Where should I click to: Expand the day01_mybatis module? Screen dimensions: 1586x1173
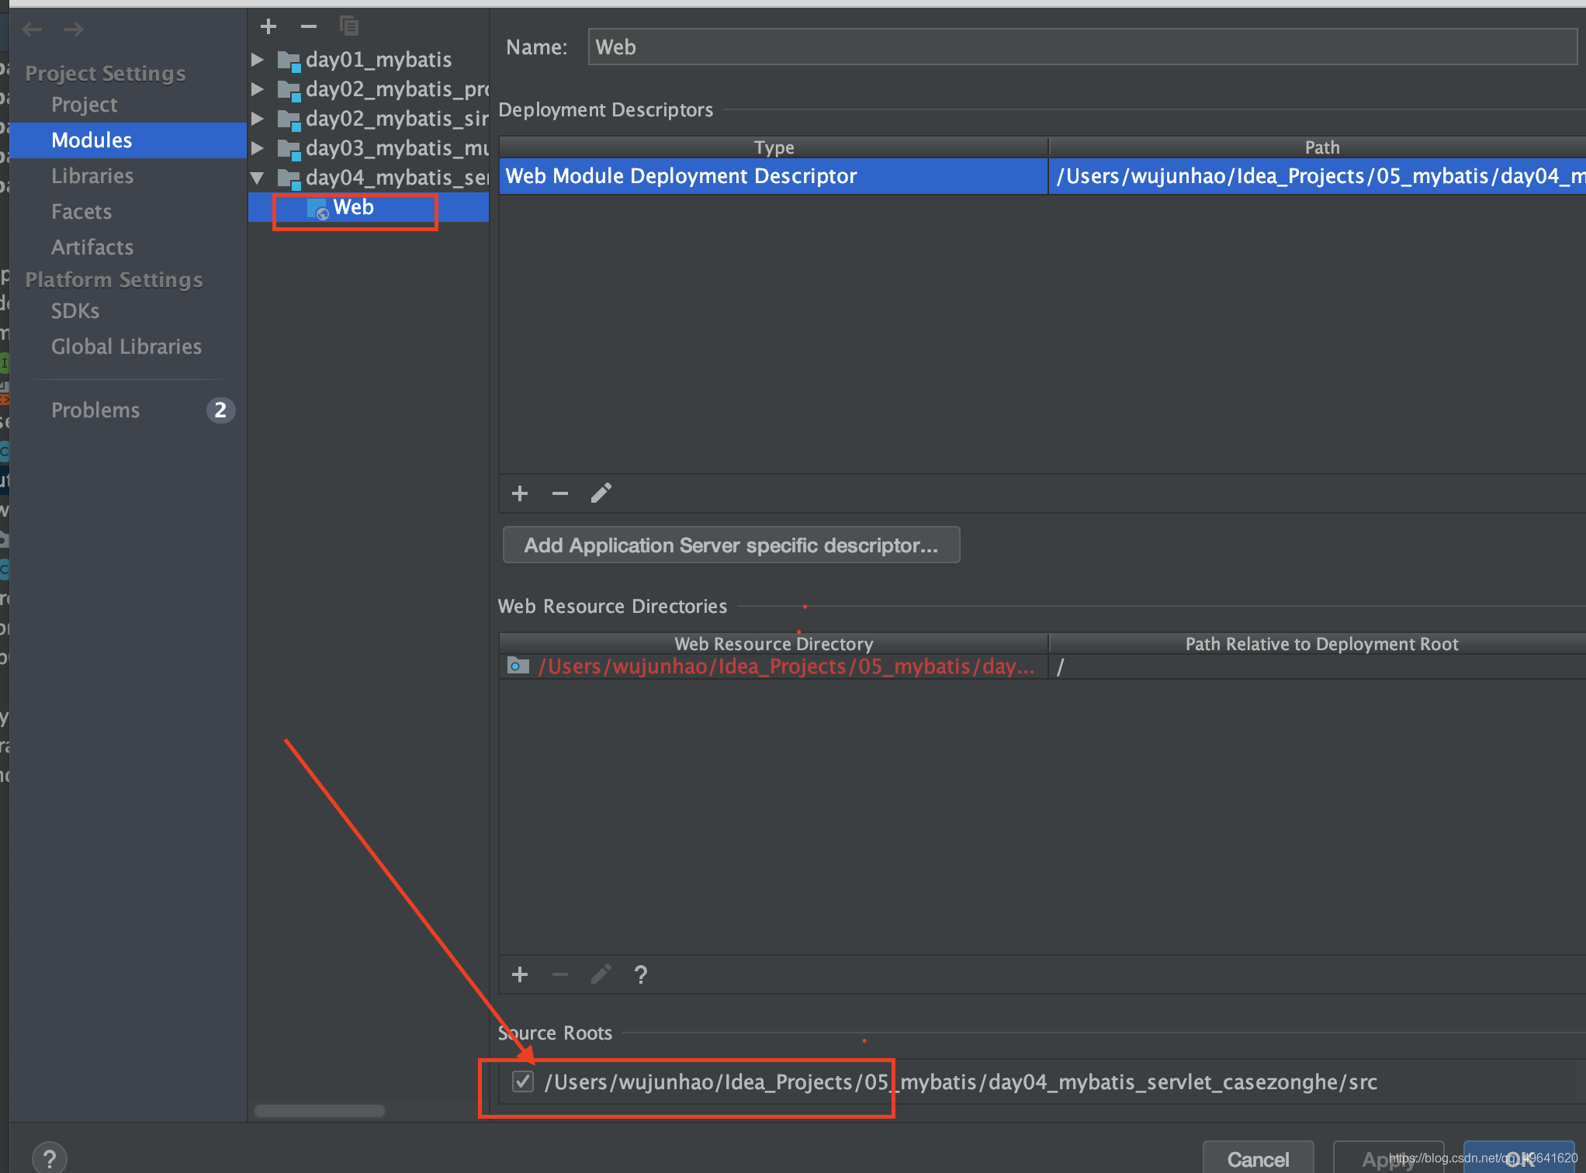pyautogui.click(x=258, y=60)
